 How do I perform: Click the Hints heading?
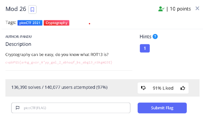(x=145, y=37)
